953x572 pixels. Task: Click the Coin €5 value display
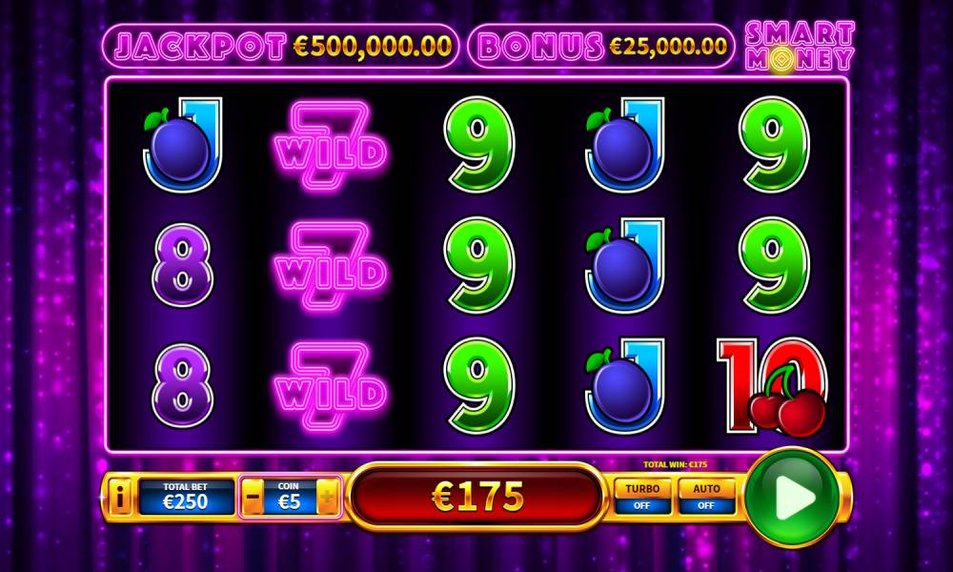[290, 498]
